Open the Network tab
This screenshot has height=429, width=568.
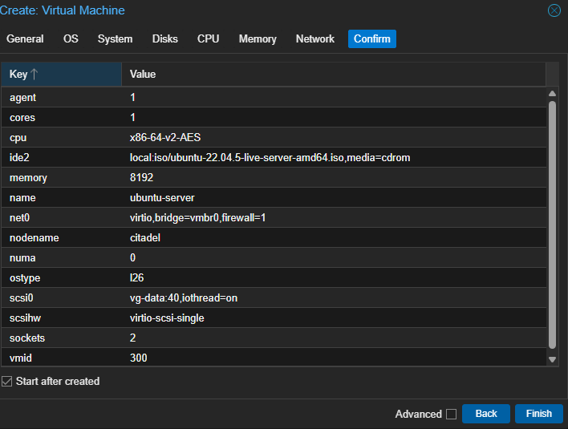click(314, 38)
